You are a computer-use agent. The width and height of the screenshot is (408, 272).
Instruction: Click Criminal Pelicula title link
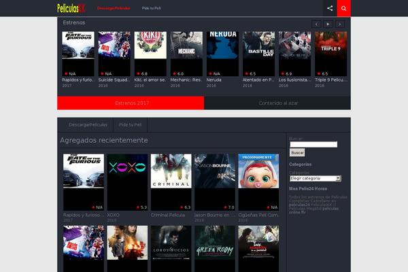click(168, 216)
